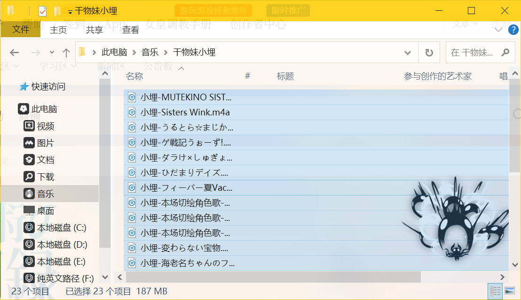Open address bar history dropdown
The image size is (521, 300).
coord(408,53)
